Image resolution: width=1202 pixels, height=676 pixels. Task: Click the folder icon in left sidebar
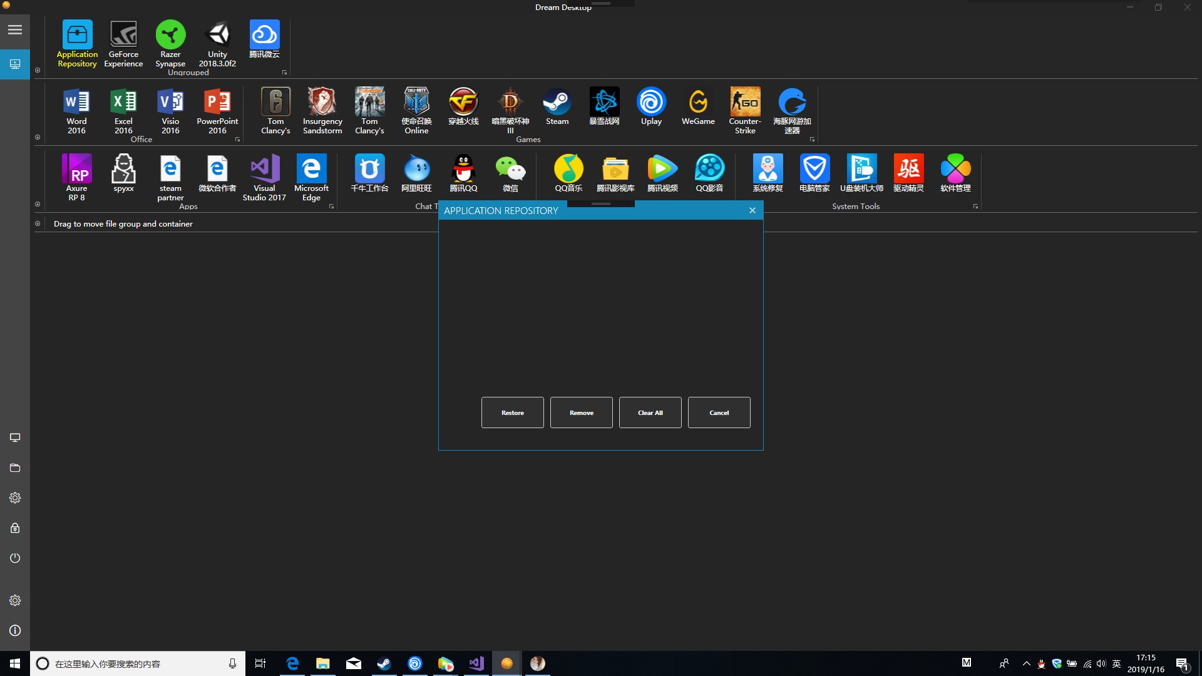pos(15,468)
